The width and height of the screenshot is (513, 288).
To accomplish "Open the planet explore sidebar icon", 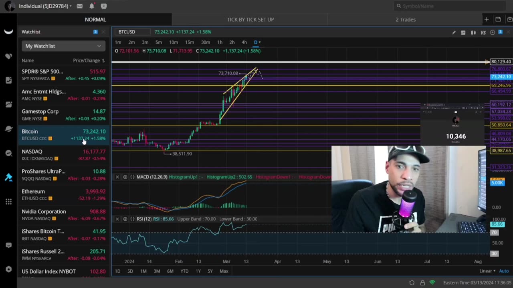I will [x=8, y=129].
